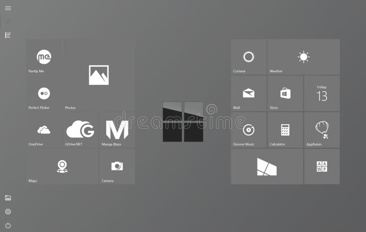The height and width of the screenshot is (232, 366).
Task: Launch the GDrive.NET tile
Action: pos(81,130)
